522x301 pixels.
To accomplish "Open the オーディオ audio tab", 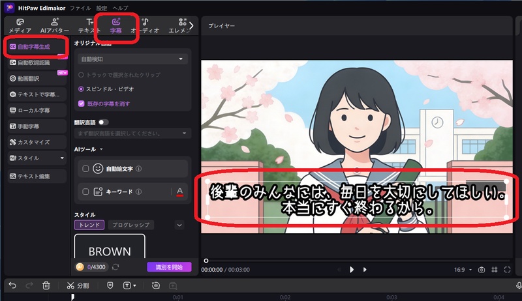I will pyautogui.click(x=145, y=26).
